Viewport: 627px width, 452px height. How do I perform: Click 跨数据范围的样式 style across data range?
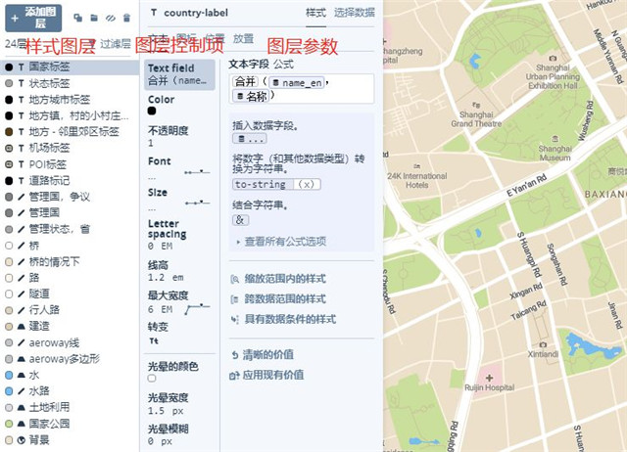pyautogui.click(x=285, y=298)
